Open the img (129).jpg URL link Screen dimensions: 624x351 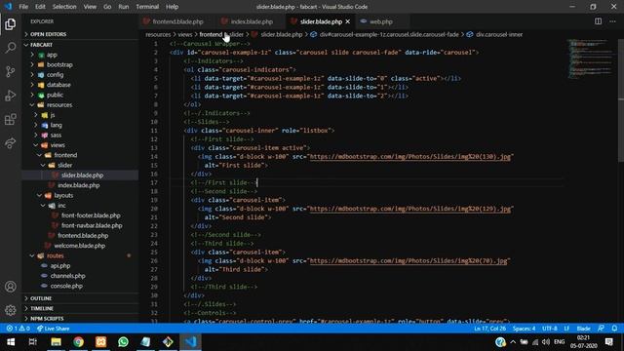point(409,209)
